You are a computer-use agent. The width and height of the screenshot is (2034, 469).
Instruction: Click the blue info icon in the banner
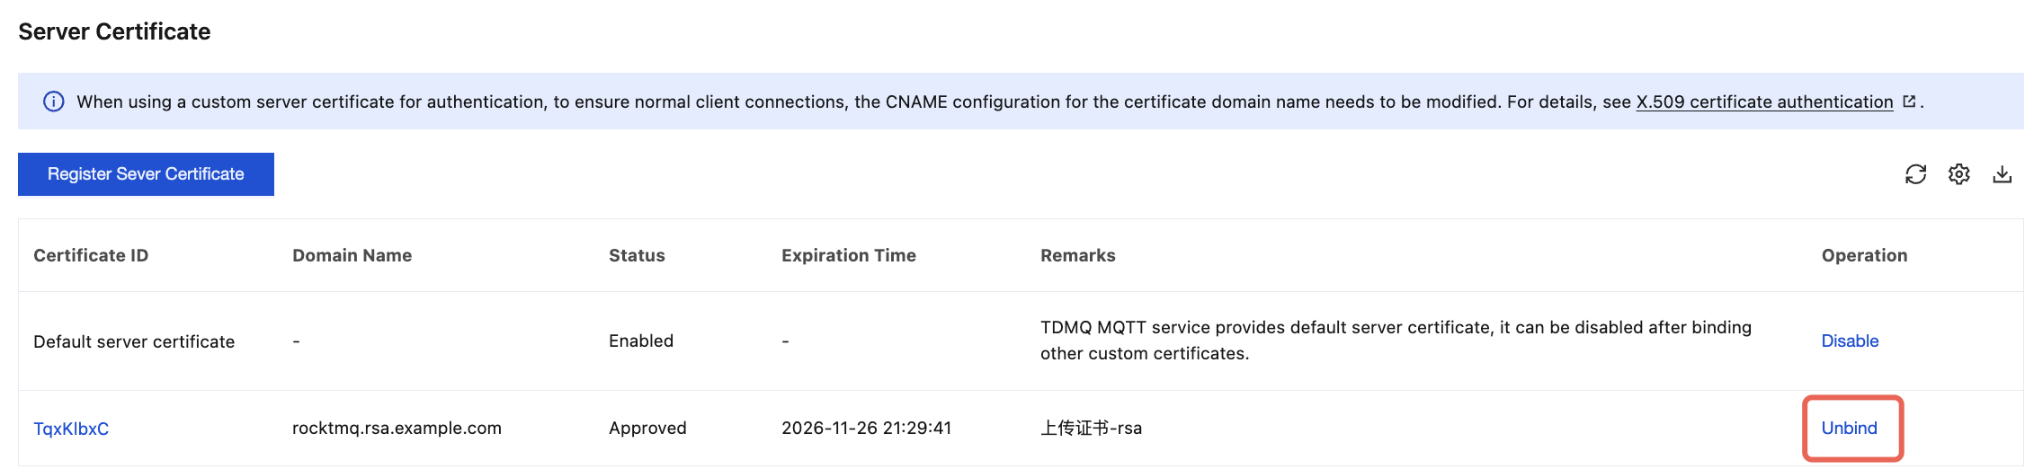[54, 102]
